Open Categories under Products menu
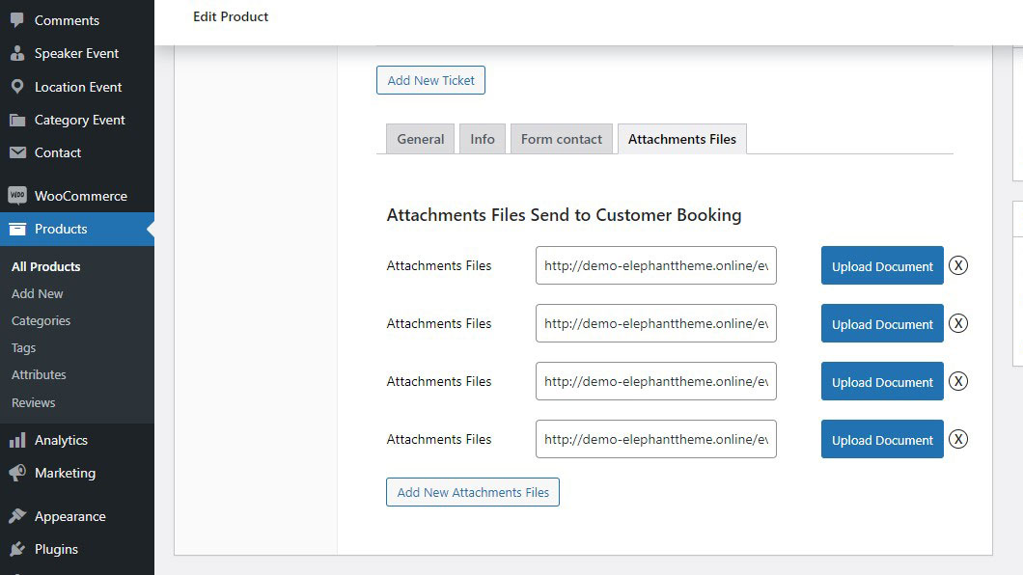Image resolution: width=1023 pixels, height=575 pixels. pos(41,320)
